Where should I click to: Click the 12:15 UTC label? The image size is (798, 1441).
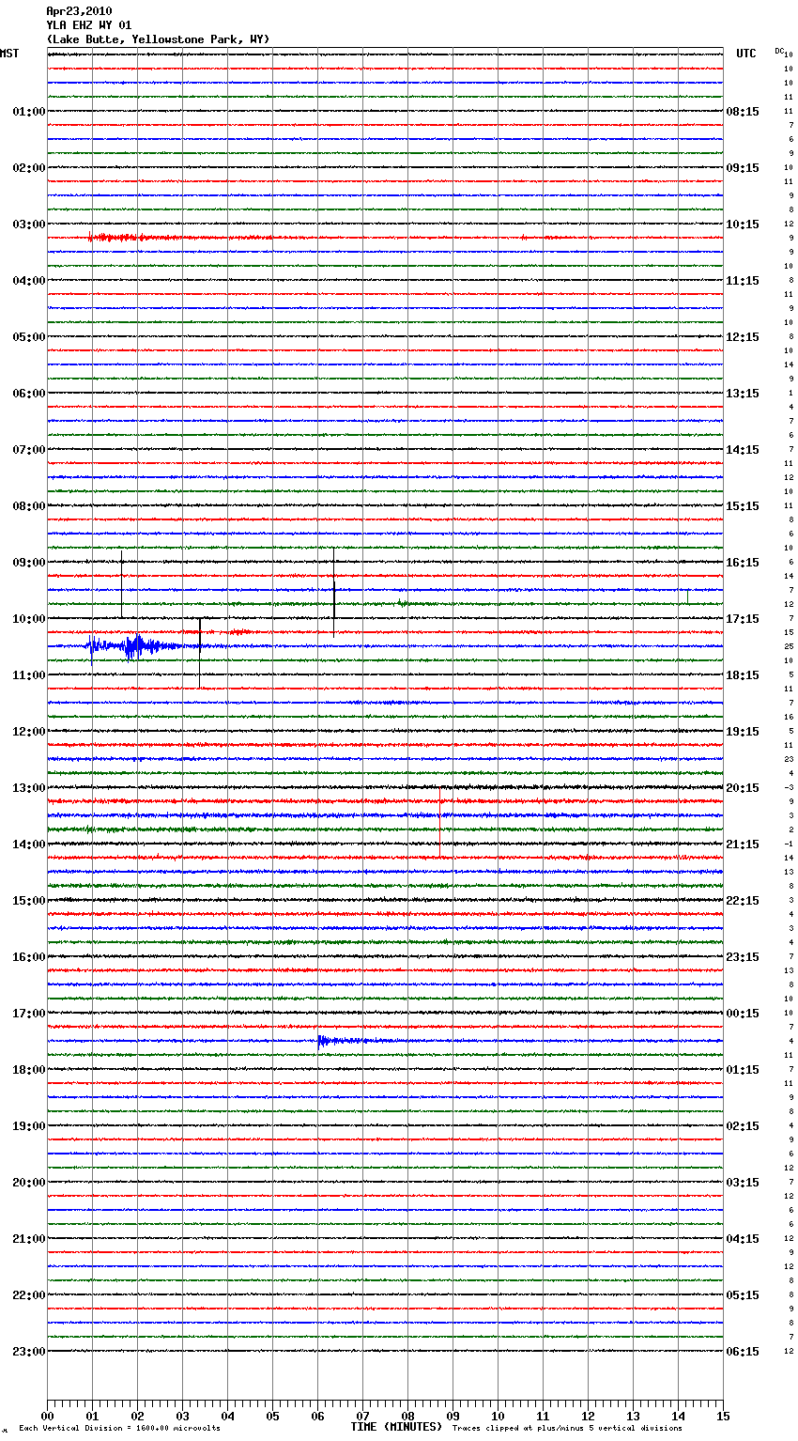[x=743, y=337]
